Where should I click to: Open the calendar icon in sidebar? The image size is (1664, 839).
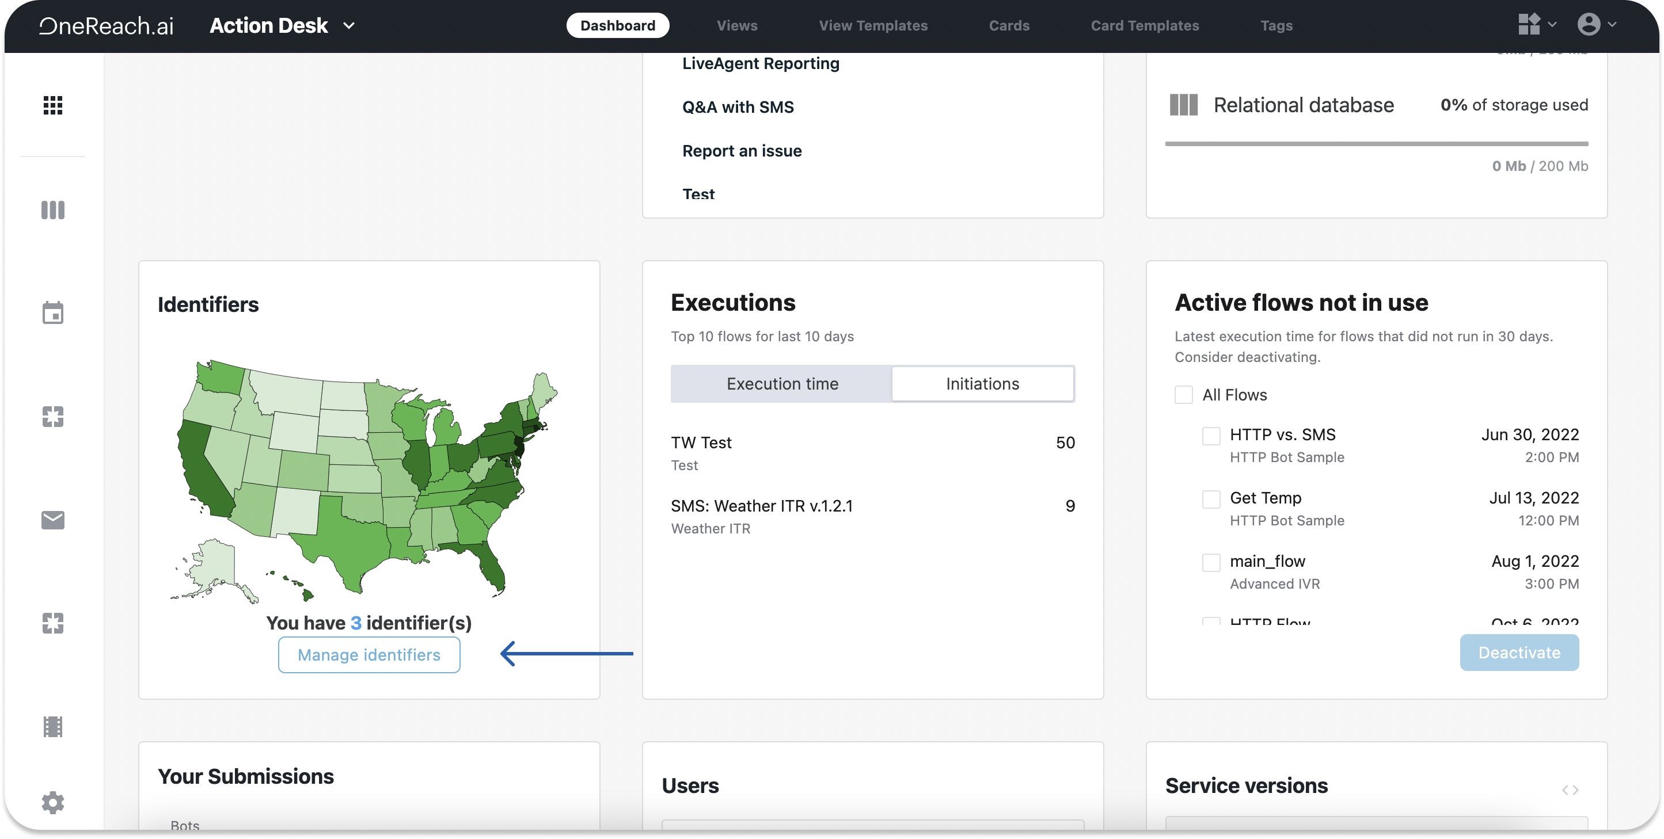click(x=53, y=313)
